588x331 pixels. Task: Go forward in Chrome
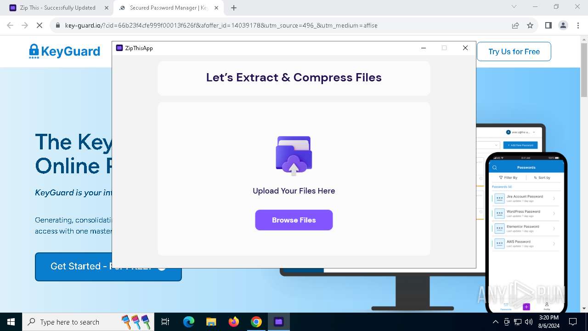coord(25,25)
